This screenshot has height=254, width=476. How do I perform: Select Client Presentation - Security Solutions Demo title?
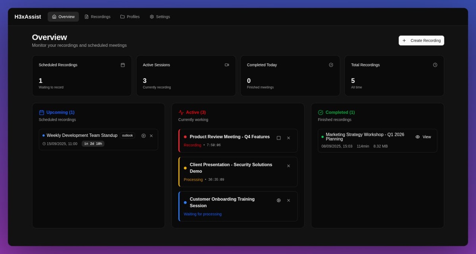(x=231, y=168)
